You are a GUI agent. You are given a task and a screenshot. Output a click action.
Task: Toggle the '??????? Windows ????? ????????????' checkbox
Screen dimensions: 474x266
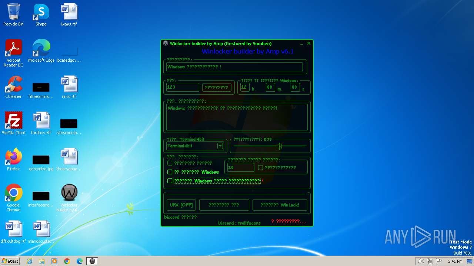170,181
